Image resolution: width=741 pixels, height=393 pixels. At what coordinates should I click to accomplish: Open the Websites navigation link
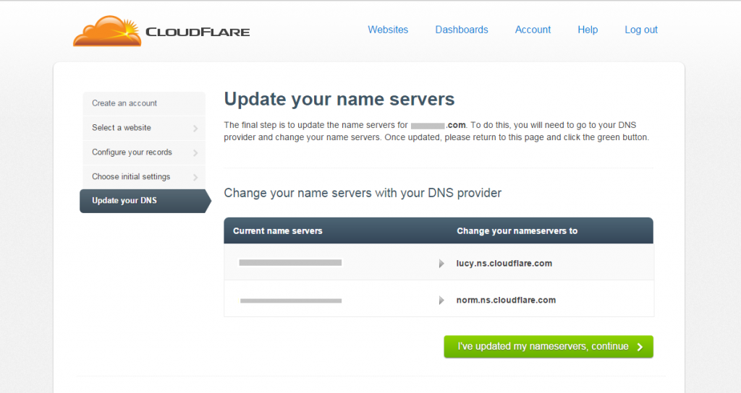pyautogui.click(x=388, y=30)
